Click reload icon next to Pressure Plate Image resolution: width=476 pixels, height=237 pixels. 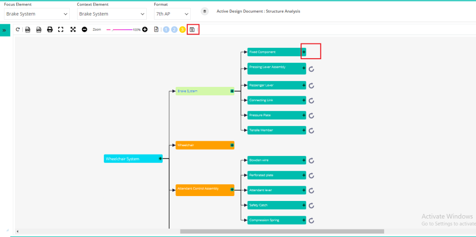point(311,116)
